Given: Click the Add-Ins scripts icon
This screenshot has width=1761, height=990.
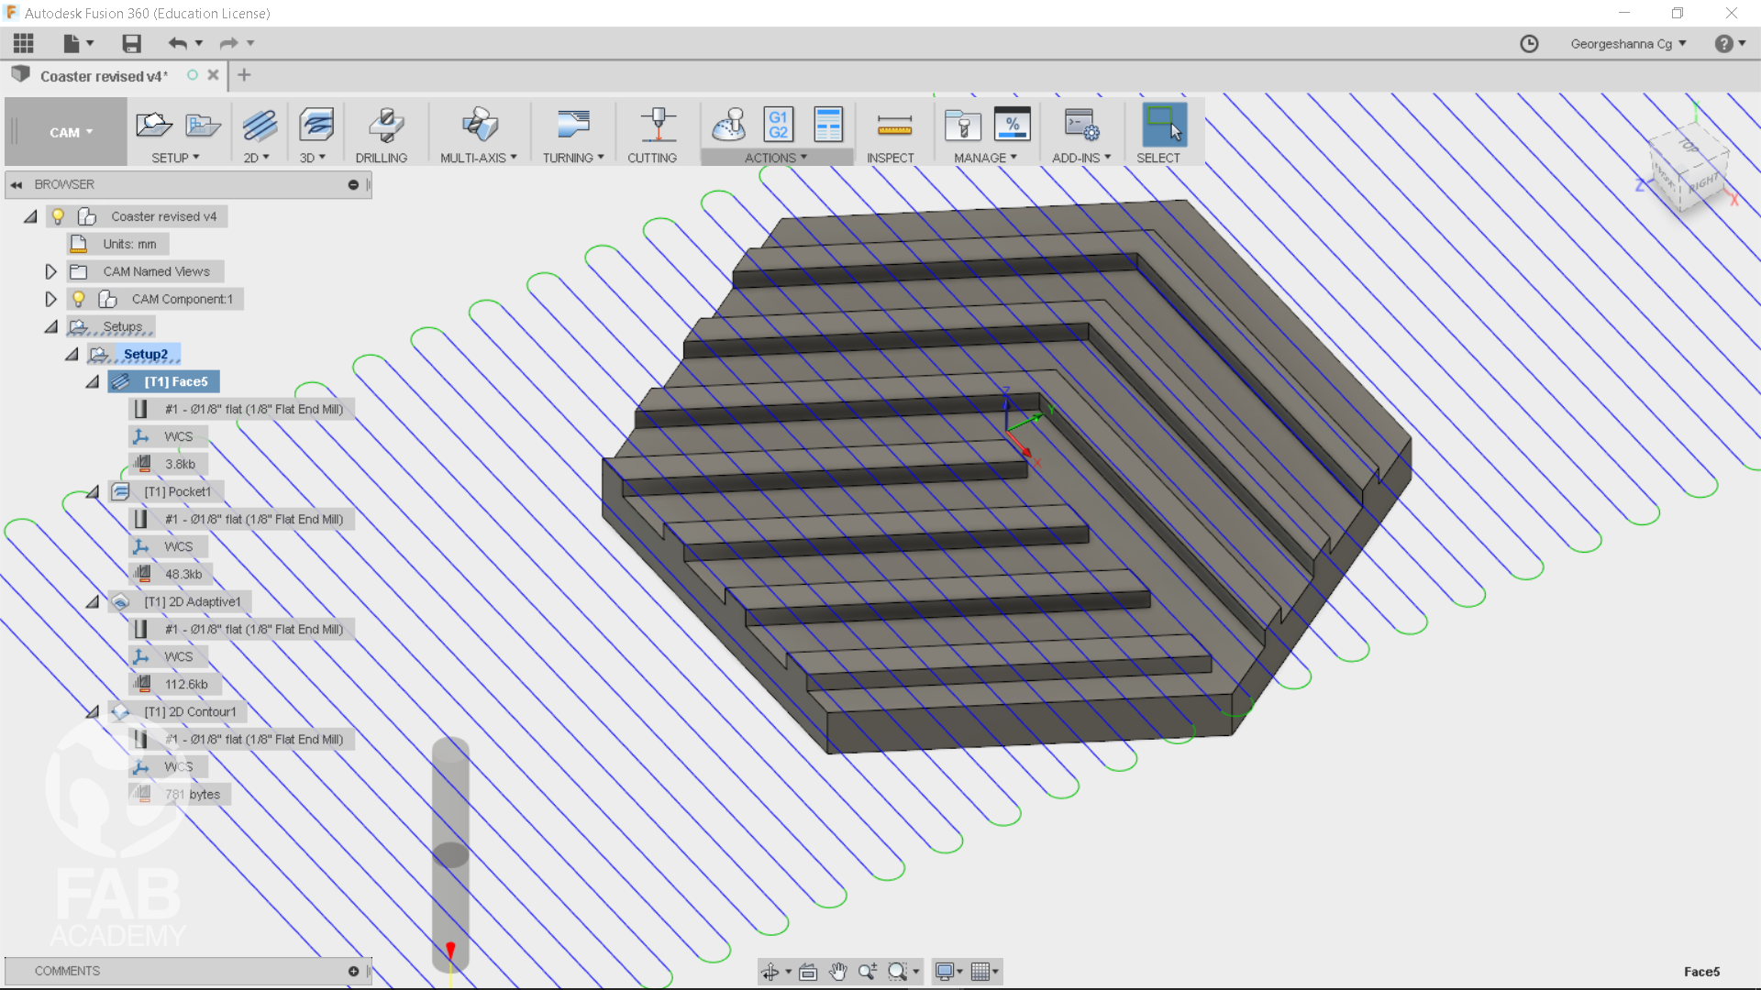Looking at the screenshot, I should [x=1081, y=125].
